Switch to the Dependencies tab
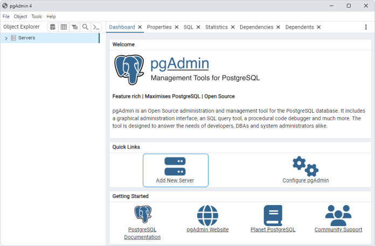Image resolution: width=375 pixels, height=246 pixels. point(256,27)
